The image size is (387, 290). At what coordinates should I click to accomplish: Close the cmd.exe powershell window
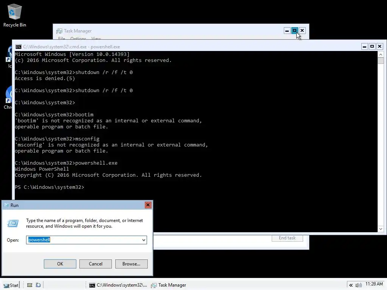[x=379, y=46]
